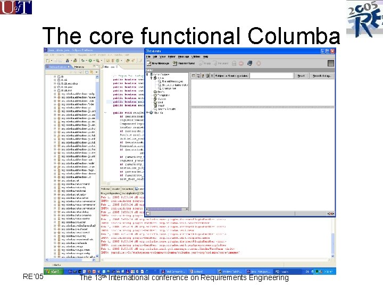This screenshot has width=383, height=287.
Task: Open Columba Folder menu
Action: click(x=172, y=57)
